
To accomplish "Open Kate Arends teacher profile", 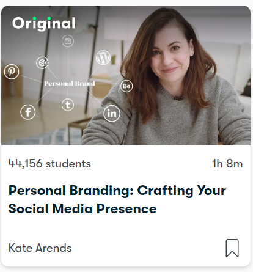I will 40,248.
